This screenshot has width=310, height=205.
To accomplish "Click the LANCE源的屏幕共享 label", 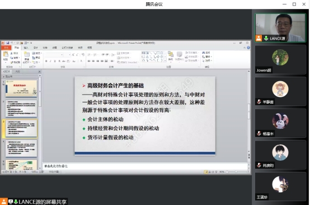I will click(x=43, y=202).
